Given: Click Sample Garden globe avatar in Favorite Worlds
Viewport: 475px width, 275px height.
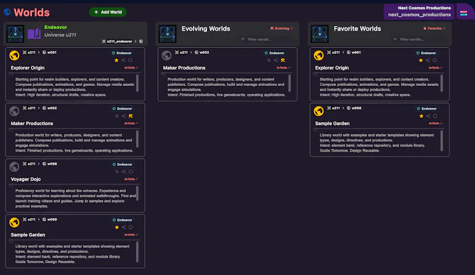Looking at the screenshot, I should (x=318, y=111).
